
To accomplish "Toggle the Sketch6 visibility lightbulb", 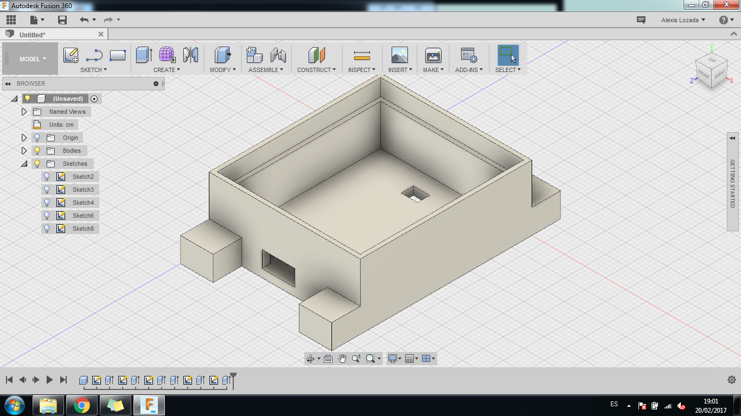I will (x=47, y=216).
